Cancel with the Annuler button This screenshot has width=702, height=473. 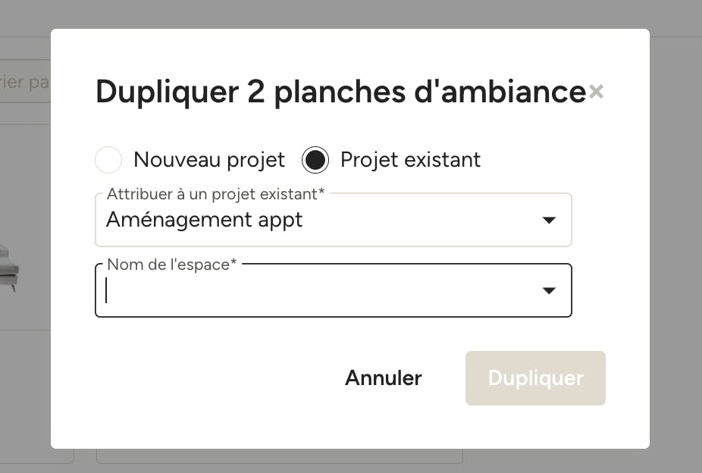pos(384,378)
